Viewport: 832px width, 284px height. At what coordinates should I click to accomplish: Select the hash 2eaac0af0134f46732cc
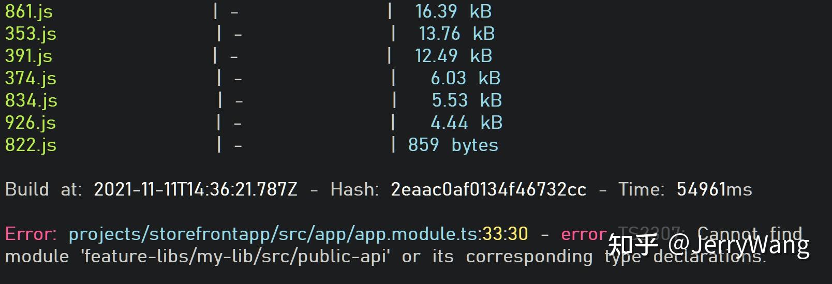(x=488, y=189)
